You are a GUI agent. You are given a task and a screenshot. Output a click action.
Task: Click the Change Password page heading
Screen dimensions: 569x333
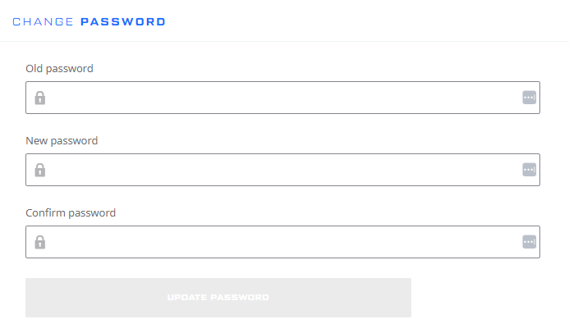coord(89,22)
